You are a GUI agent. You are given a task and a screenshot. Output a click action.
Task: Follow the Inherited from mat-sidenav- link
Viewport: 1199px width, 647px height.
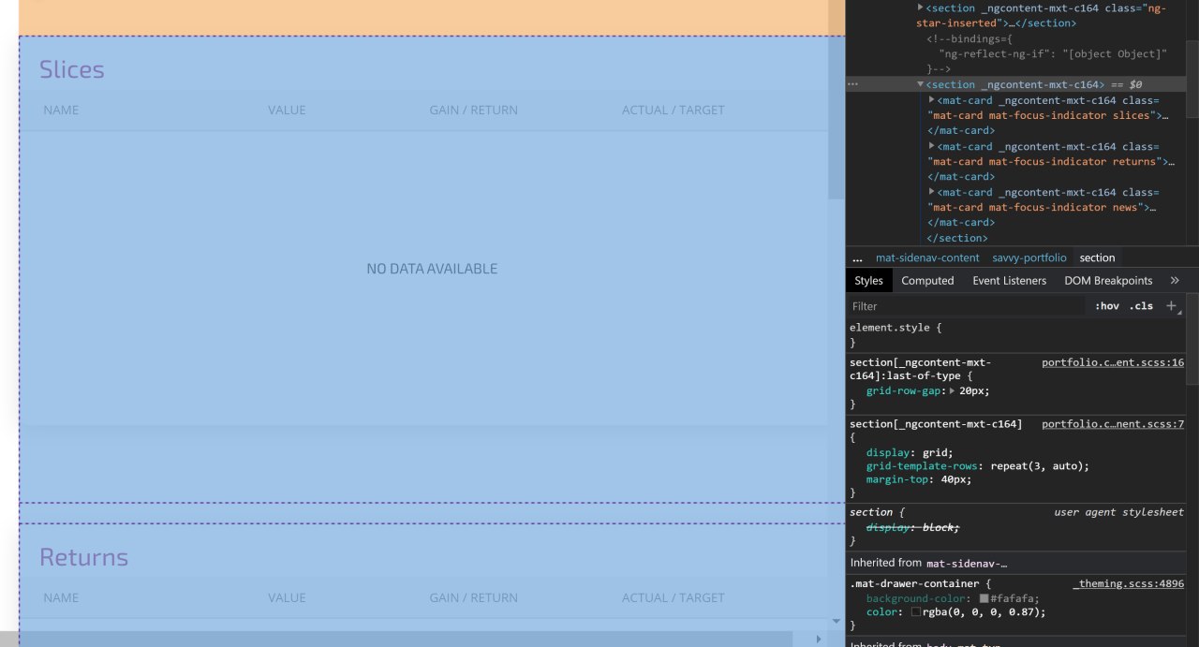click(x=967, y=563)
